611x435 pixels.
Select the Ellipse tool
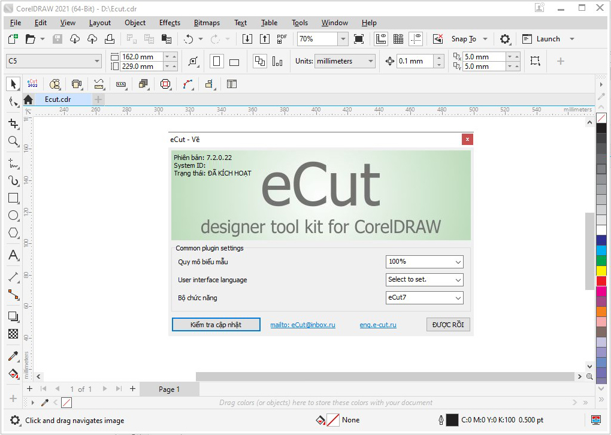(x=13, y=216)
